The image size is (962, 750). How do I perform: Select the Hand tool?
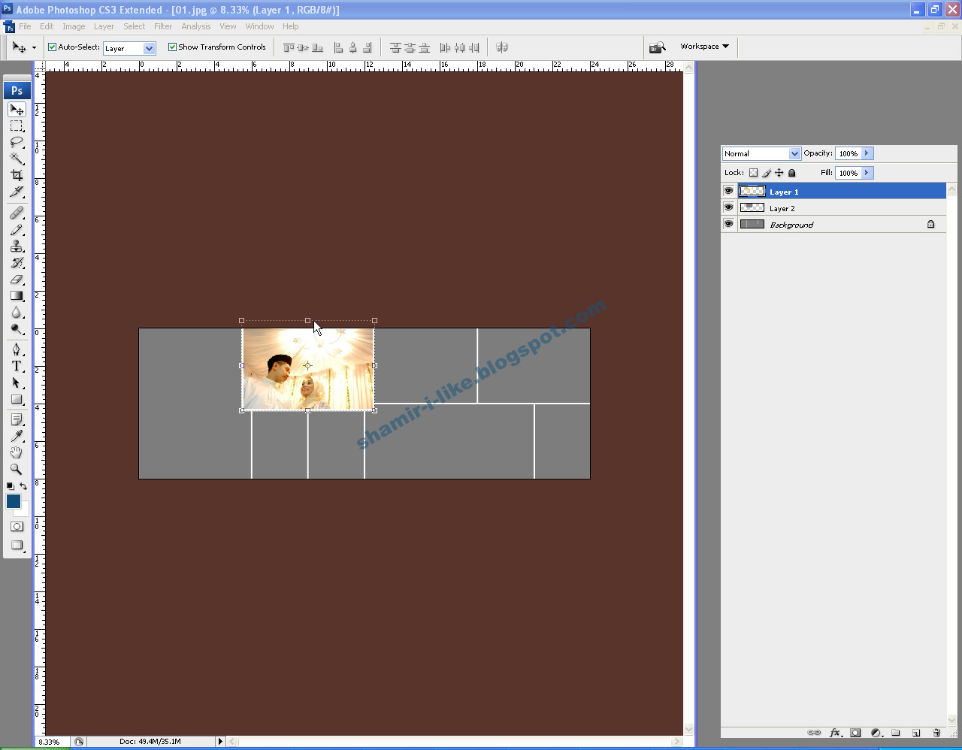pos(17,452)
